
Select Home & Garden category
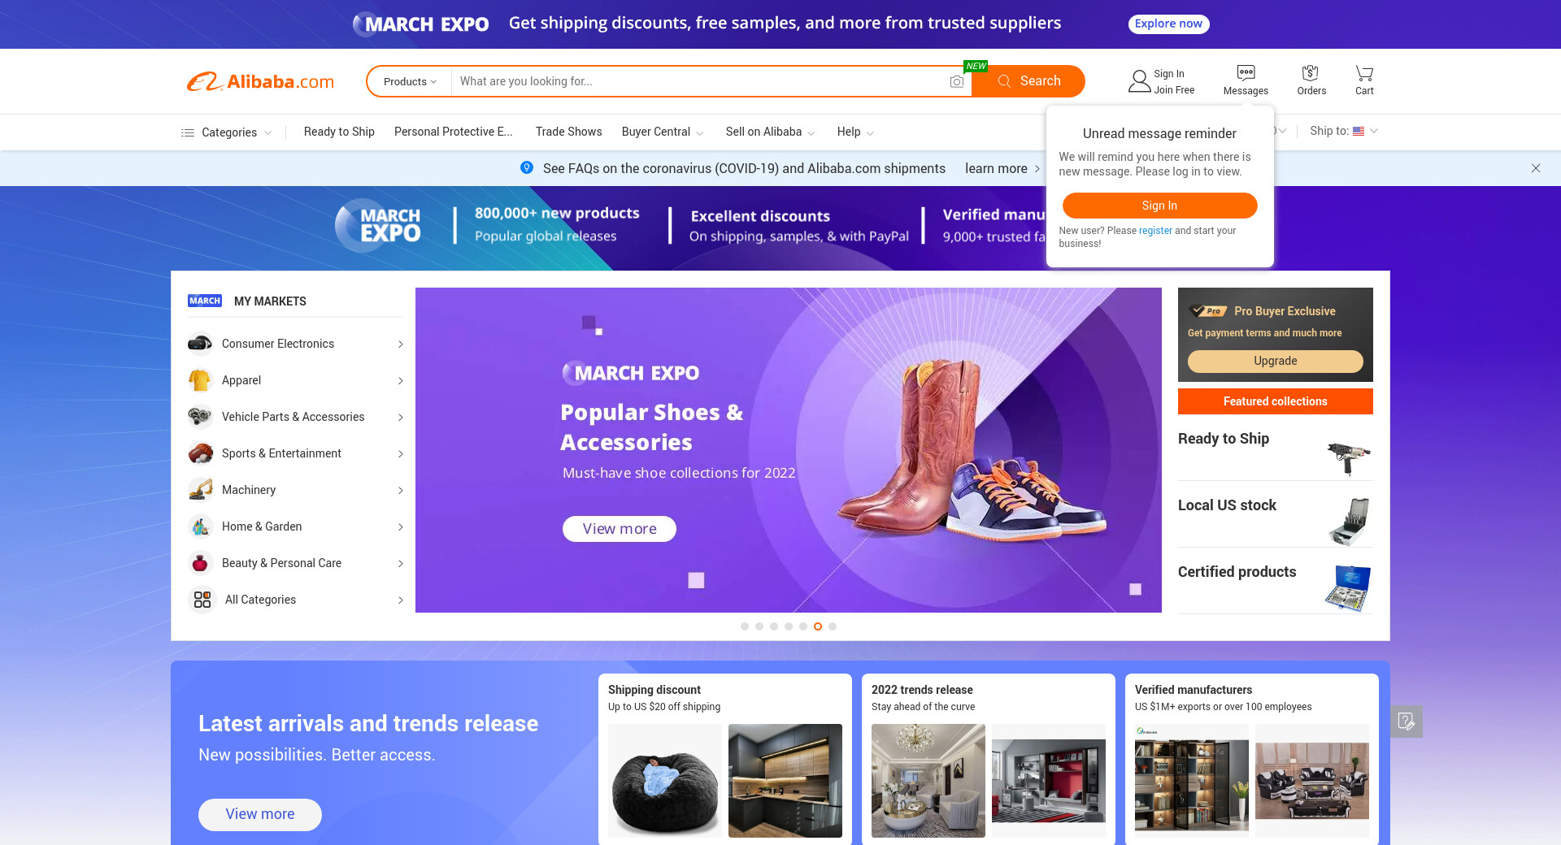click(x=262, y=526)
